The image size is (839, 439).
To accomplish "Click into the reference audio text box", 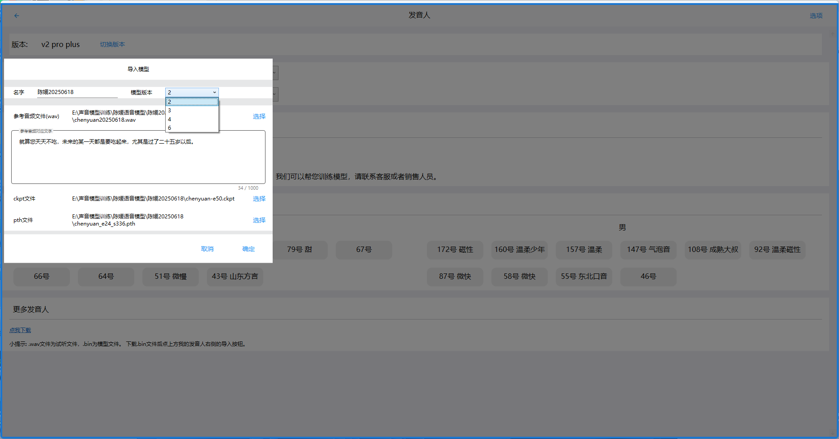I will (138, 157).
